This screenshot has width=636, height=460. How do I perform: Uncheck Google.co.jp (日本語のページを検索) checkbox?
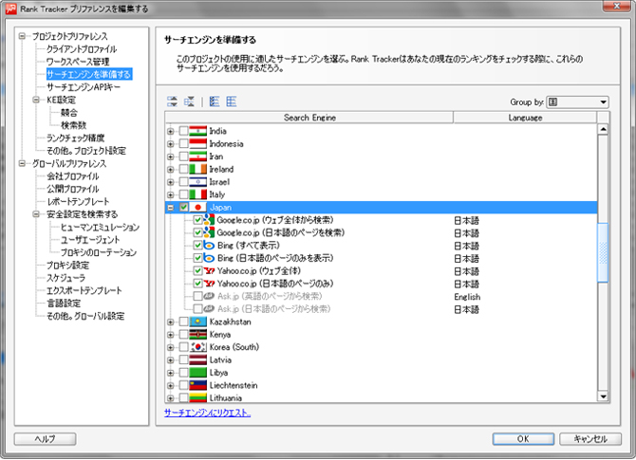[198, 232]
